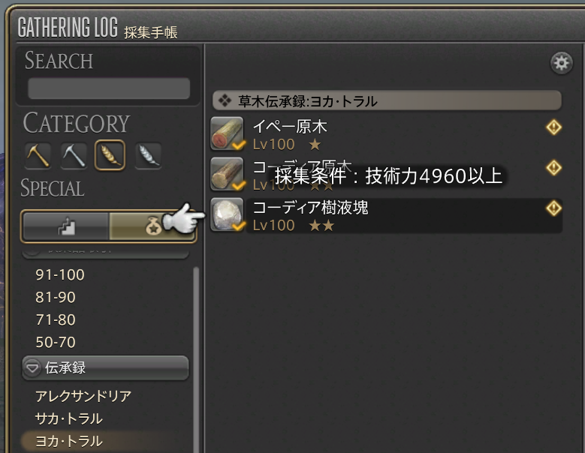
Task: Click the コーディア原木 log item icon
Action: [227, 173]
